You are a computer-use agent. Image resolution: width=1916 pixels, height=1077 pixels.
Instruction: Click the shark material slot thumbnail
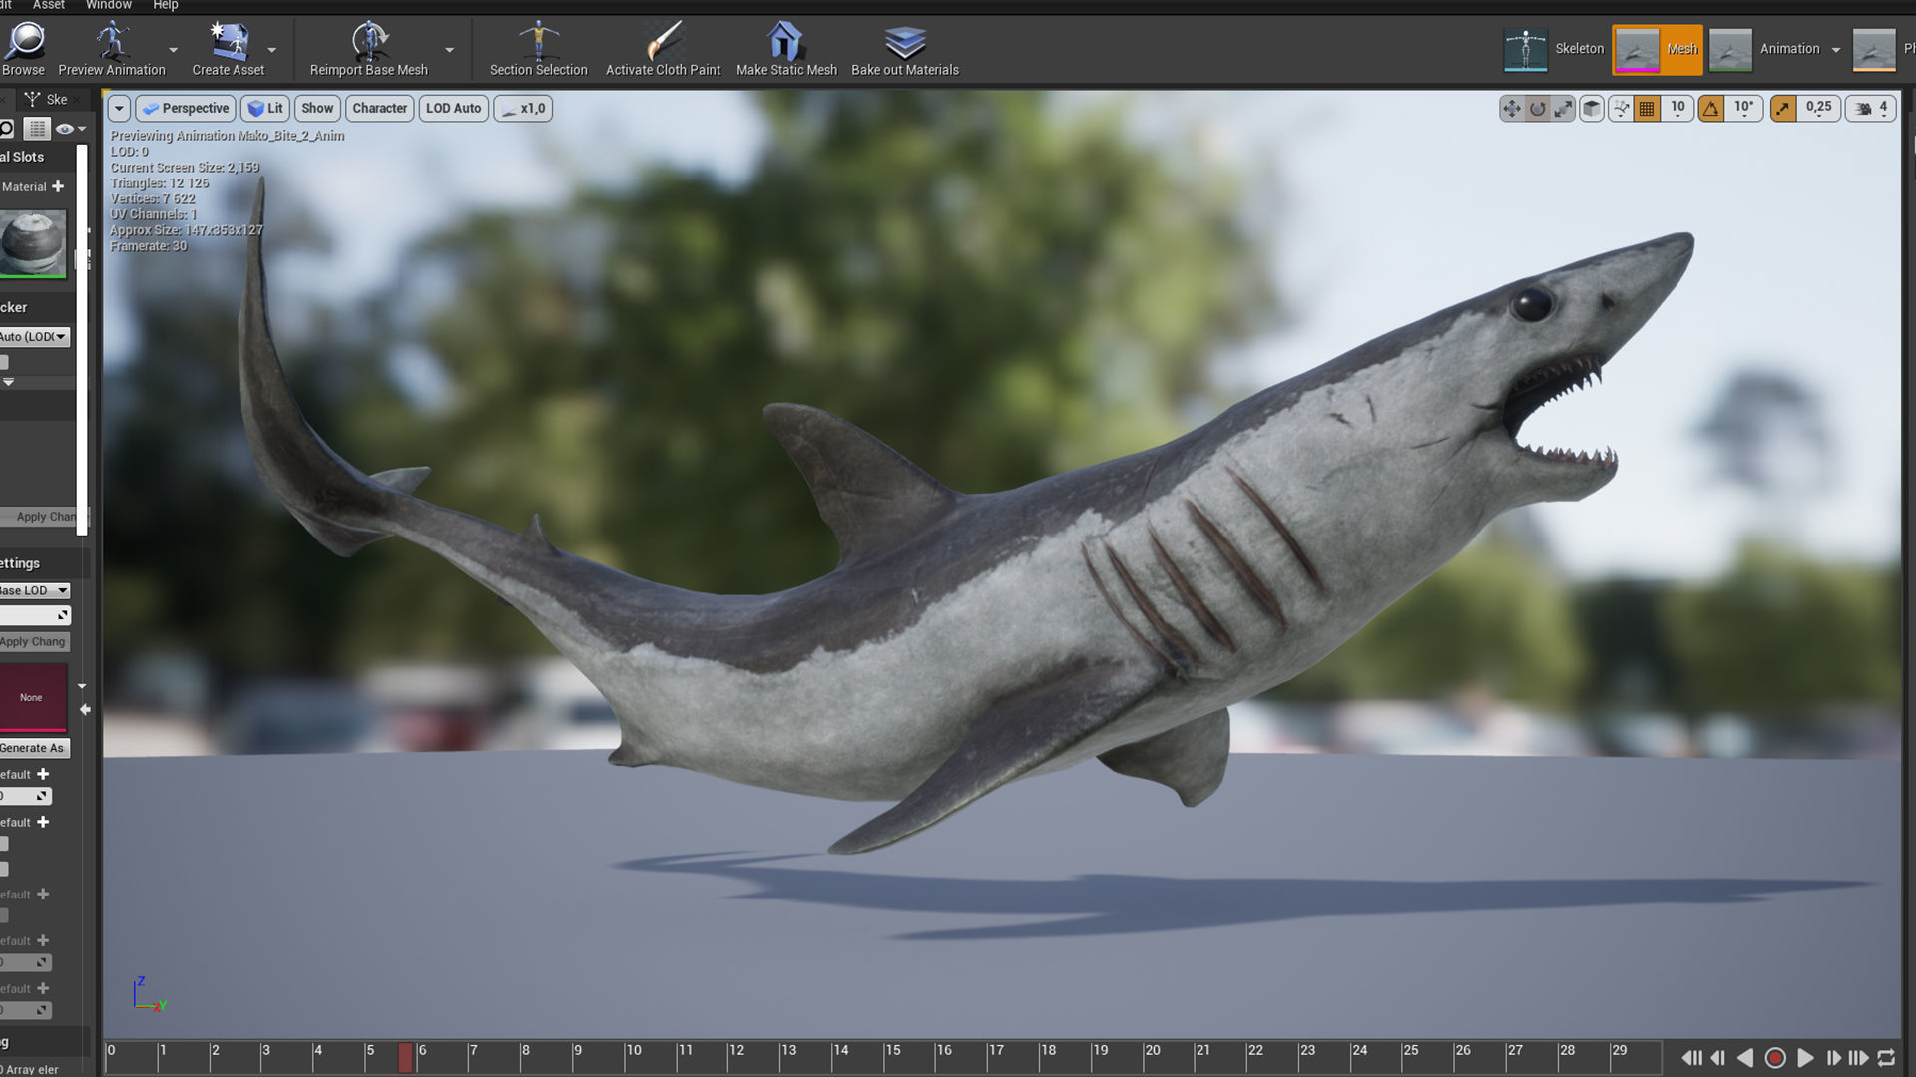click(33, 242)
